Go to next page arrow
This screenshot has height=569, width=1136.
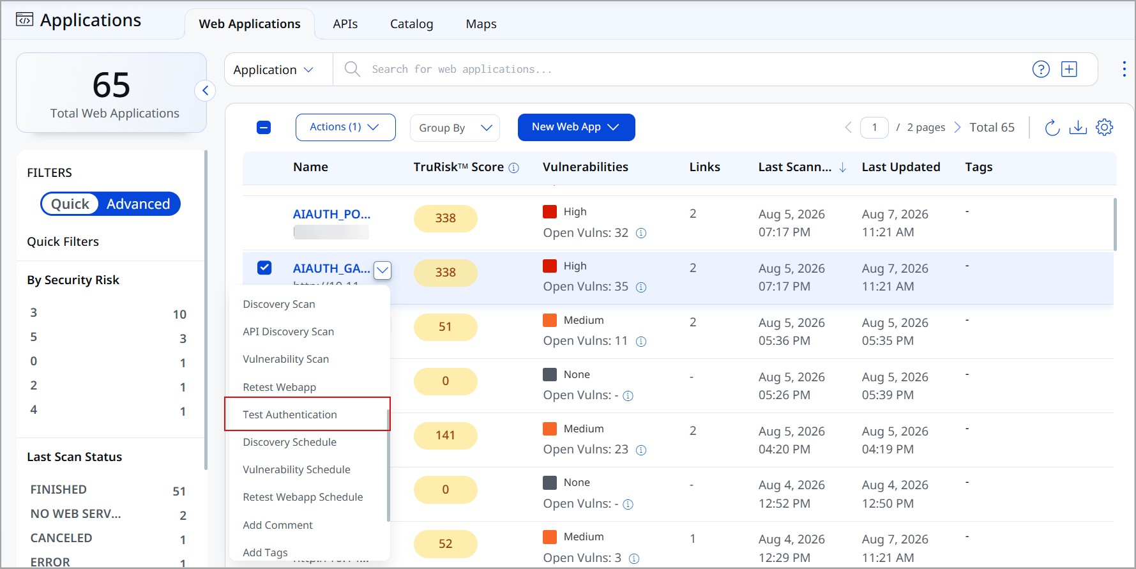point(957,128)
